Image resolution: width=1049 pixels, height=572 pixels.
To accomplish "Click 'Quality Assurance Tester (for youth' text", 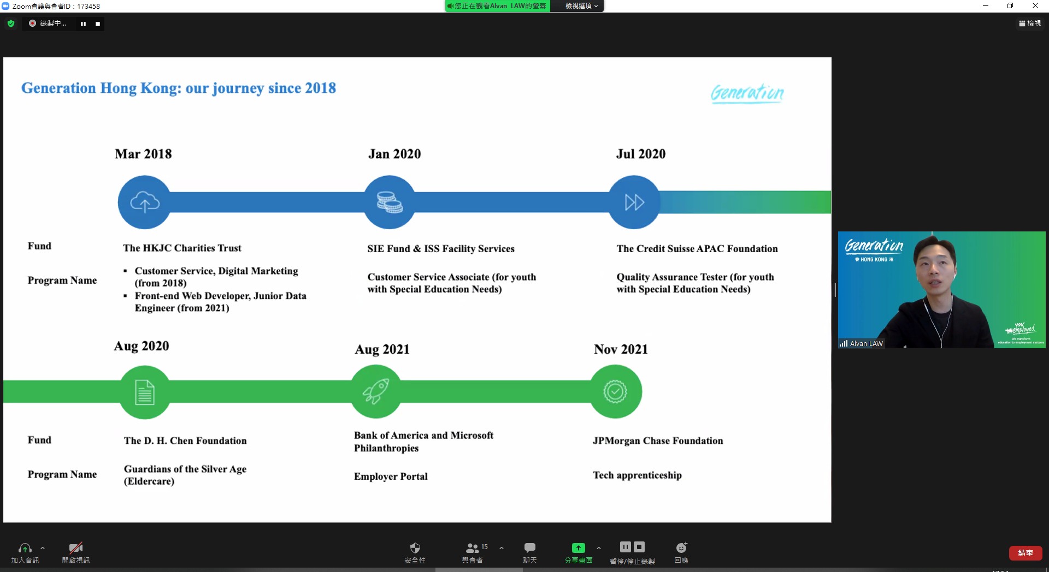I will (695, 277).
